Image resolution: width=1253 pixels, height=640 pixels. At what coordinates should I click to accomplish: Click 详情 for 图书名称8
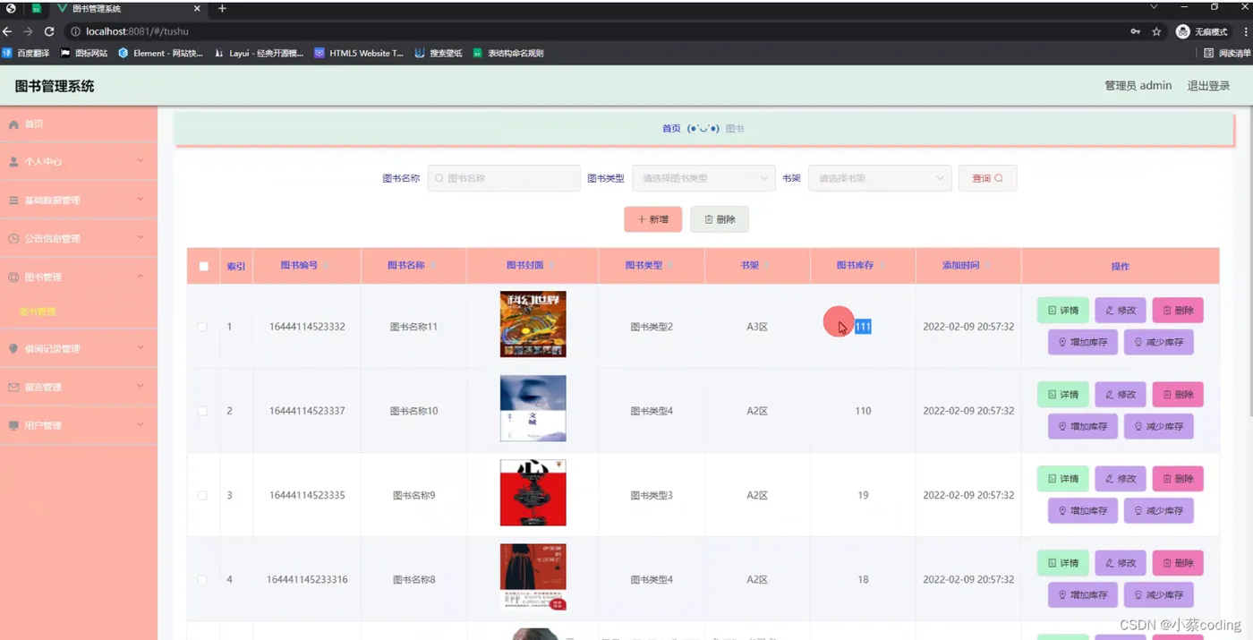pos(1063,563)
